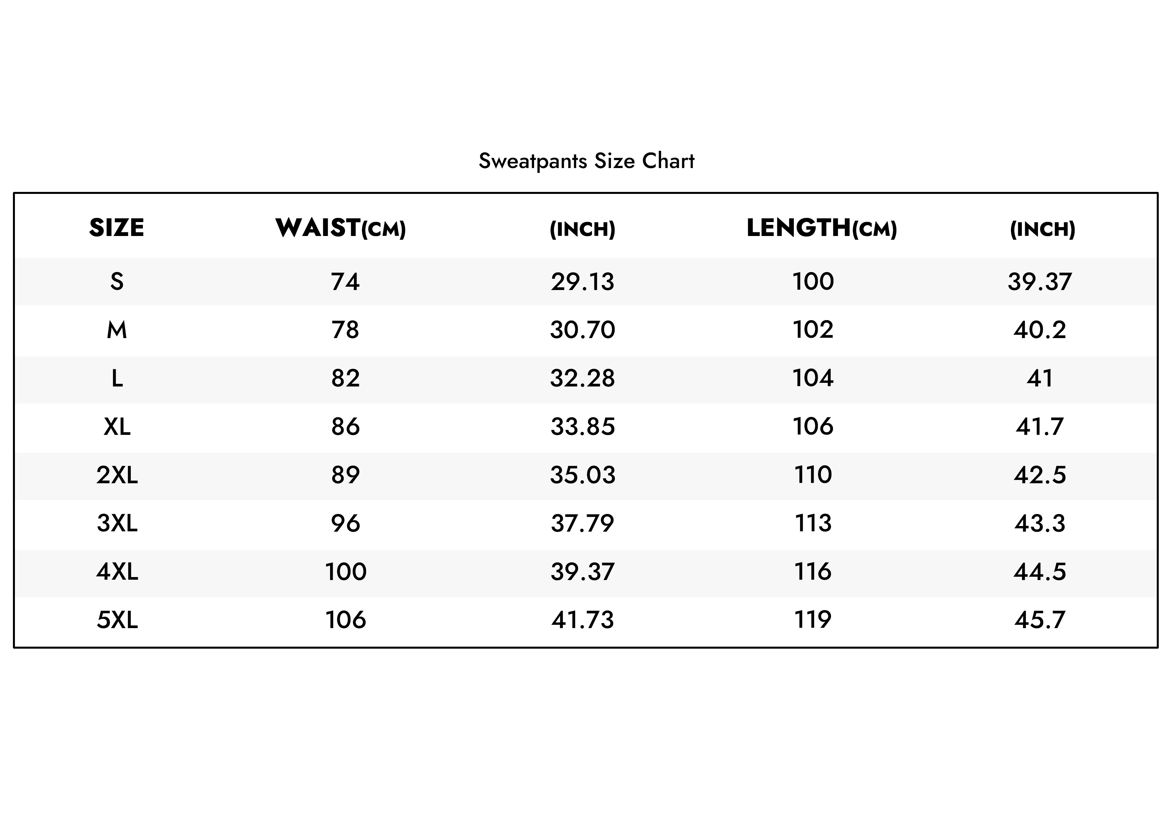Click waist value 106 for 5XL
Image resolution: width=1173 pixels, height=822 pixels.
(x=345, y=620)
